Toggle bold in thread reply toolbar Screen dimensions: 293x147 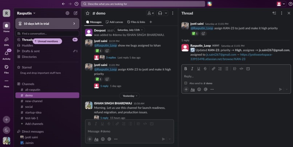click(x=185, y=69)
